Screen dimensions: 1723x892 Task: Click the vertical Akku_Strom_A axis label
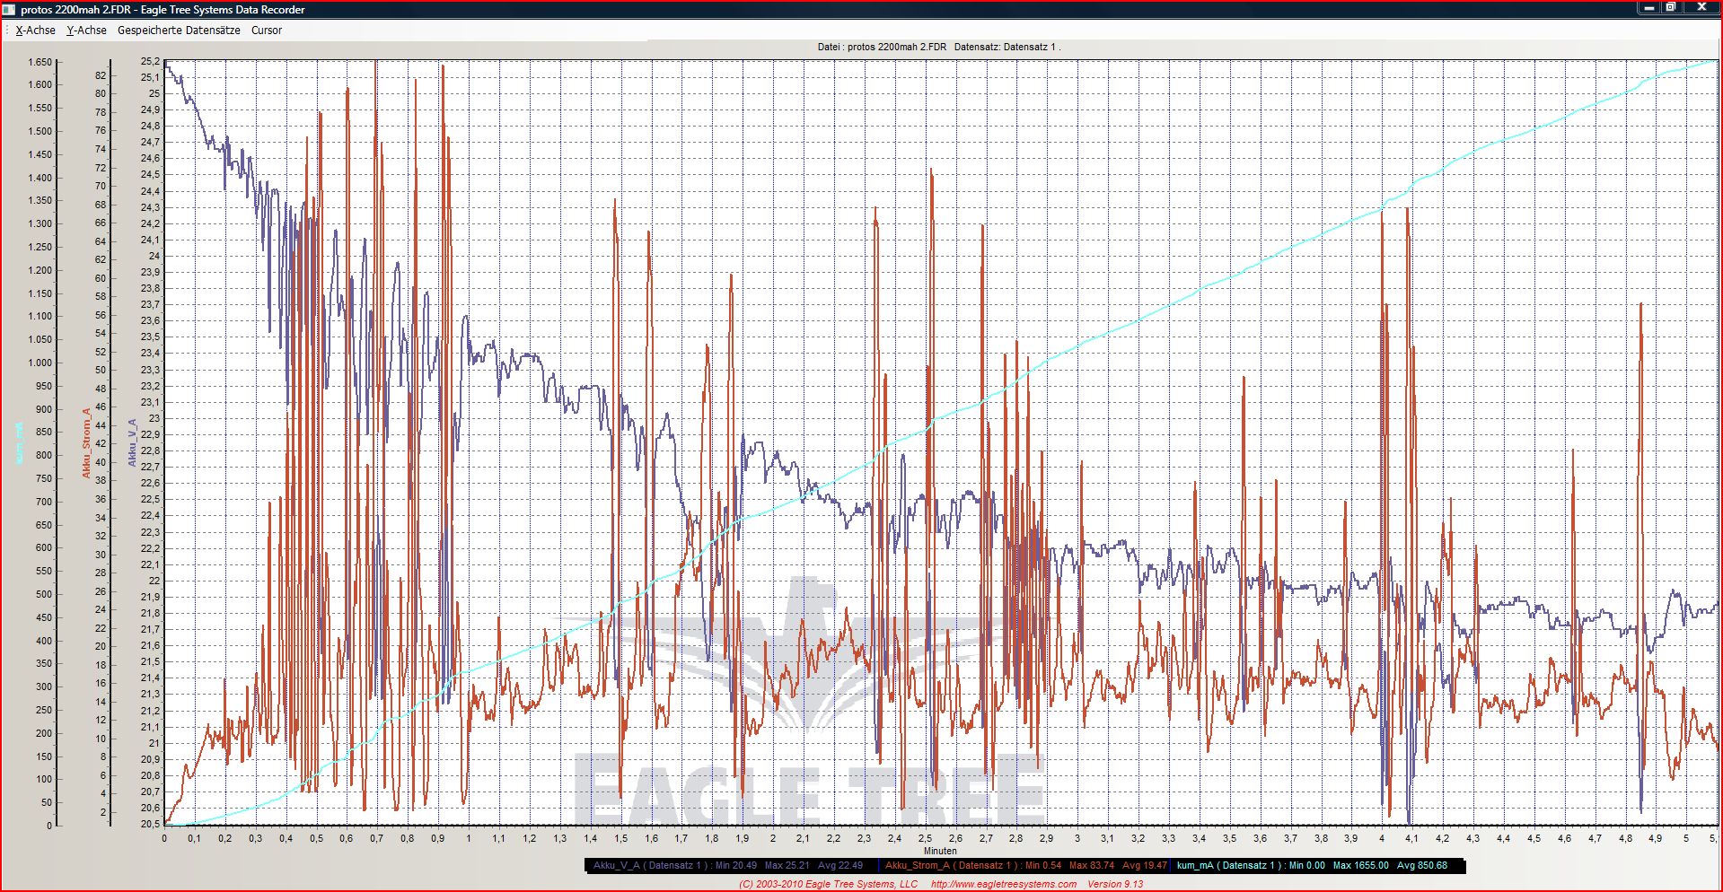87,443
